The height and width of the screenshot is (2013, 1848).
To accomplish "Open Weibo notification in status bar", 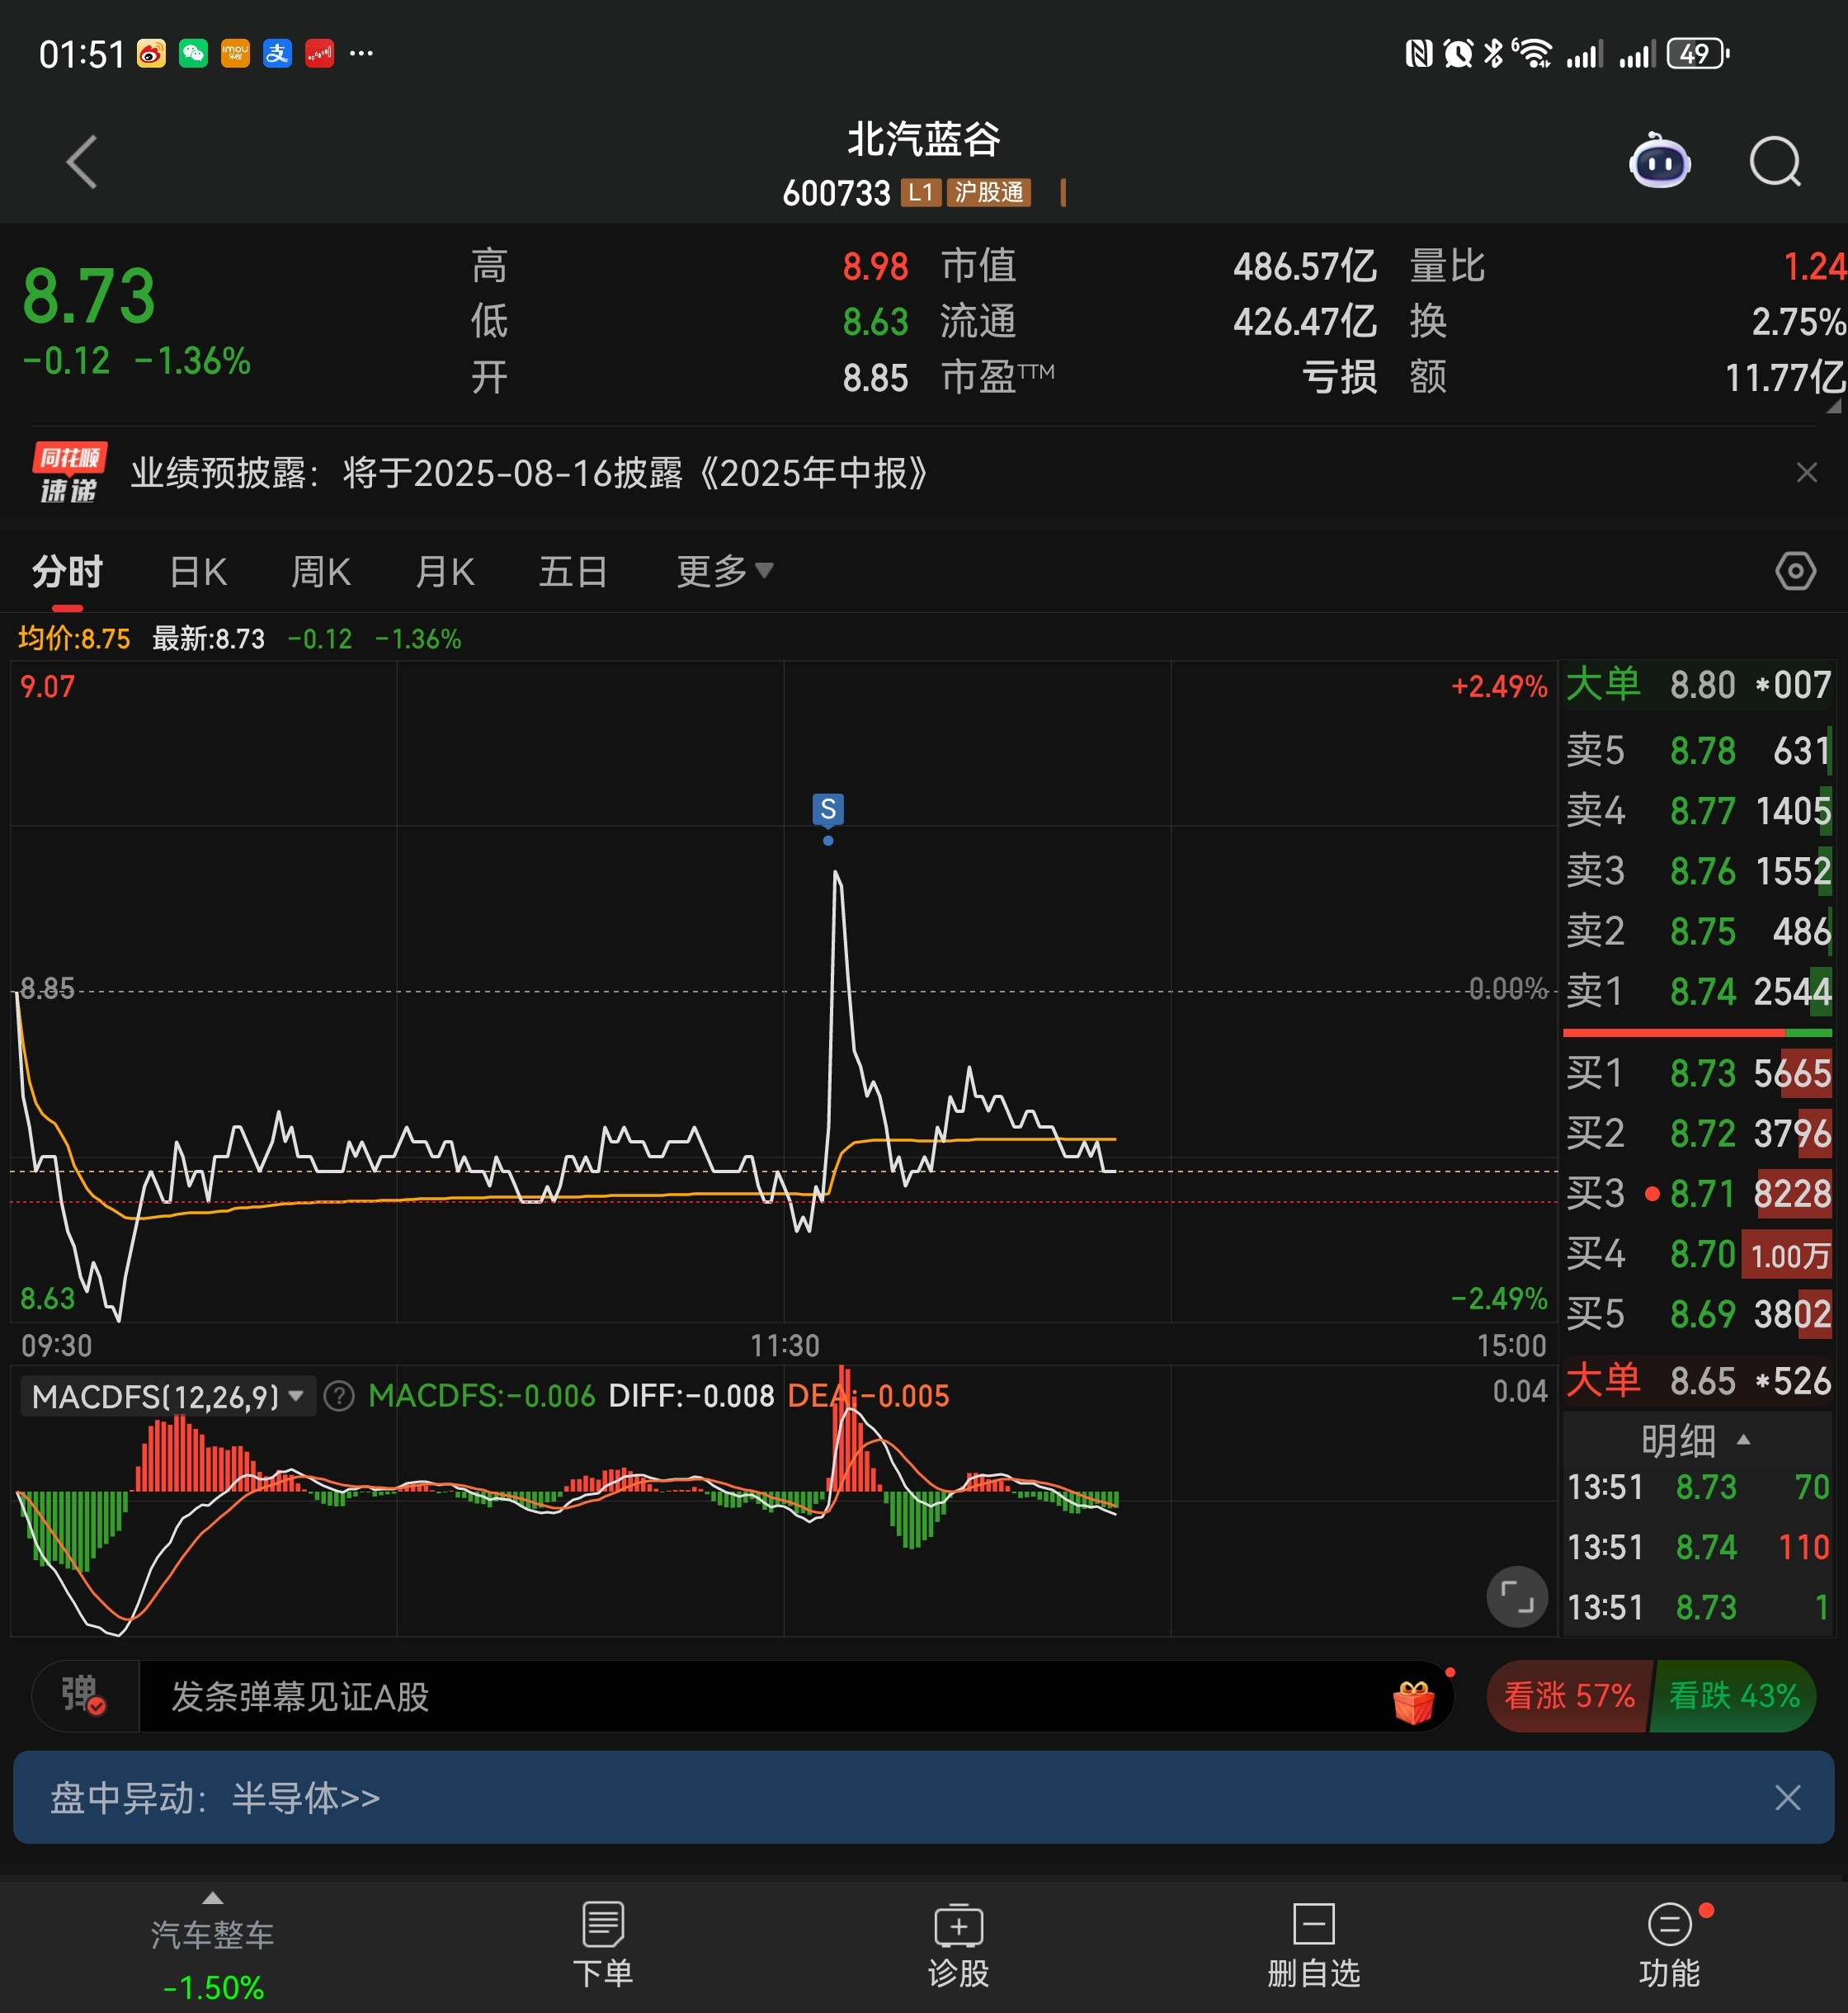I will (151, 53).
